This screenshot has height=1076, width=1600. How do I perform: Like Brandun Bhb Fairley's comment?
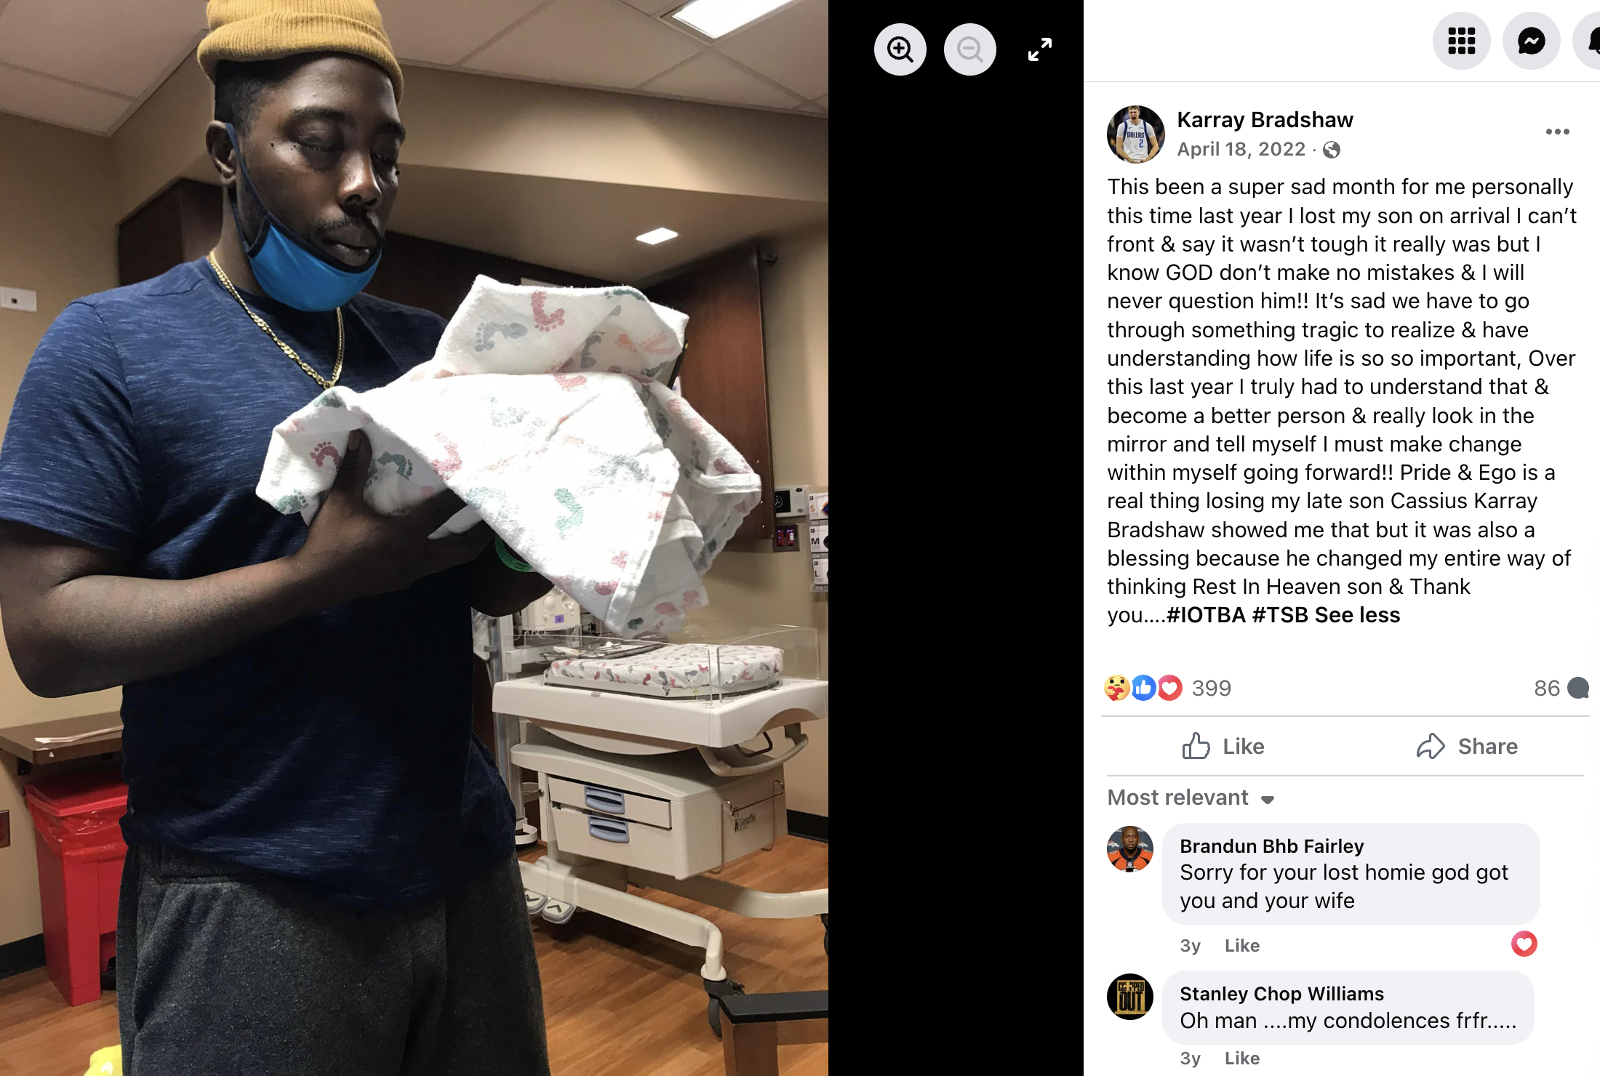pyautogui.click(x=1241, y=945)
